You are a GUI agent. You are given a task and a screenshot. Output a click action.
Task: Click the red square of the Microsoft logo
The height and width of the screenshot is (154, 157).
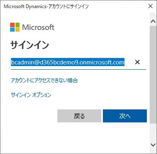13,25
